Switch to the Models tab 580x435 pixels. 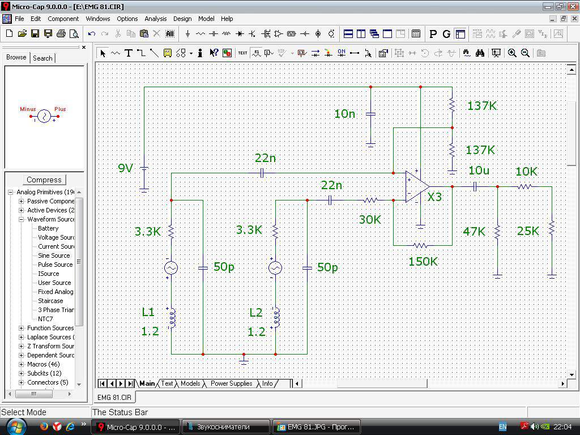pyautogui.click(x=190, y=383)
